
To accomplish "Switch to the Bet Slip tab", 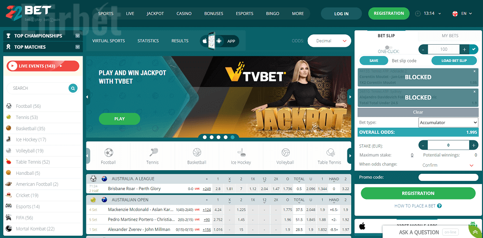I will 386,36.
